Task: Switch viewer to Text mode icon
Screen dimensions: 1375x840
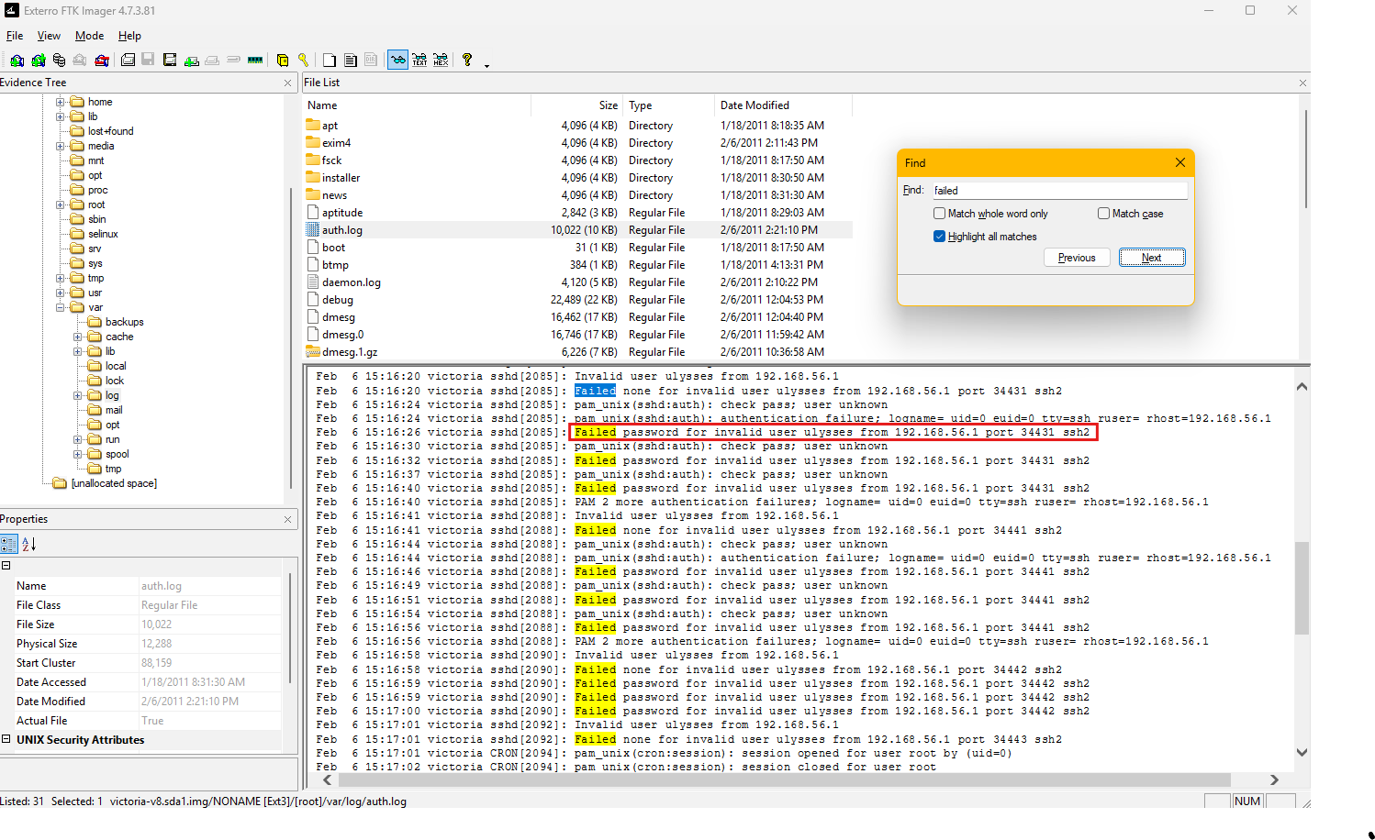Action: click(419, 61)
